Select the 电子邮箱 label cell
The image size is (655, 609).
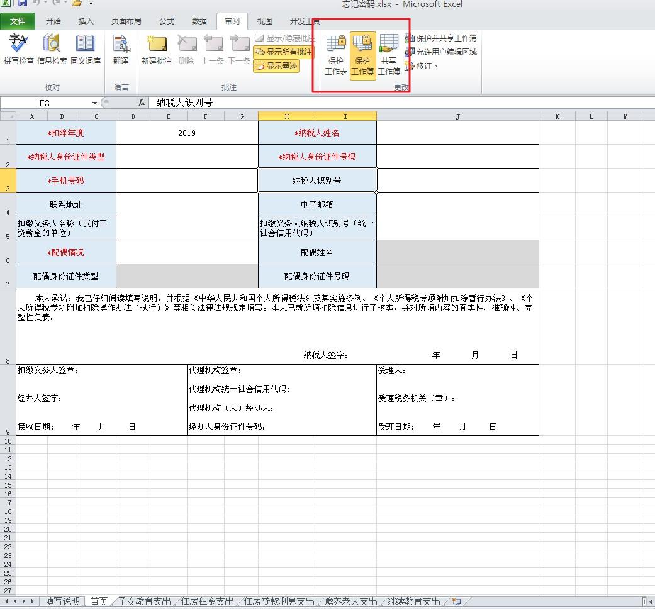click(317, 204)
